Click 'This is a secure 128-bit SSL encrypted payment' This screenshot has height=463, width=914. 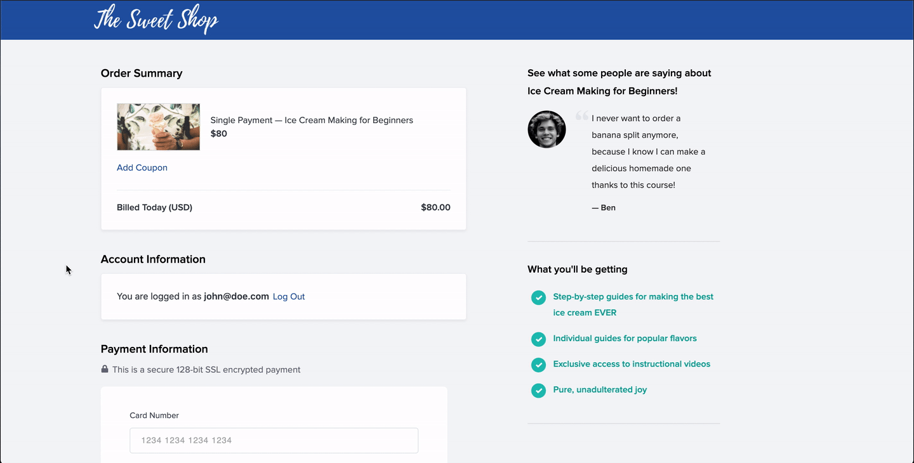[x=206, y=369]
